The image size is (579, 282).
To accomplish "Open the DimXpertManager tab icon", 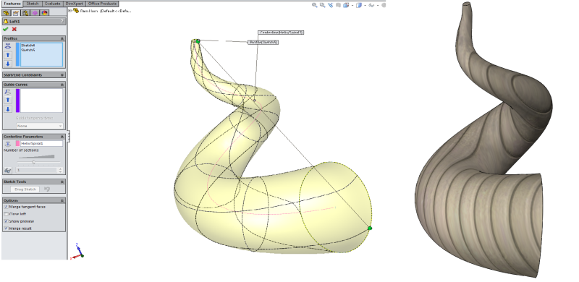I will (35, 13).
